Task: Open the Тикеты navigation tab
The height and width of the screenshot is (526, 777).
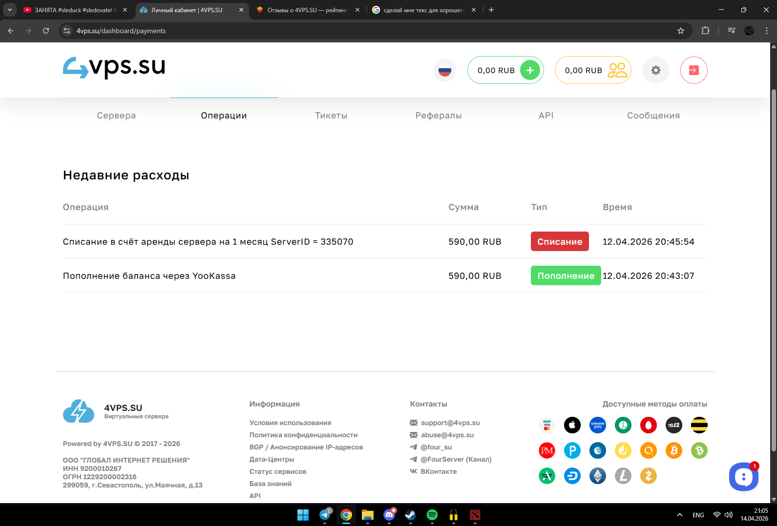Action: [x=331, y=116]
